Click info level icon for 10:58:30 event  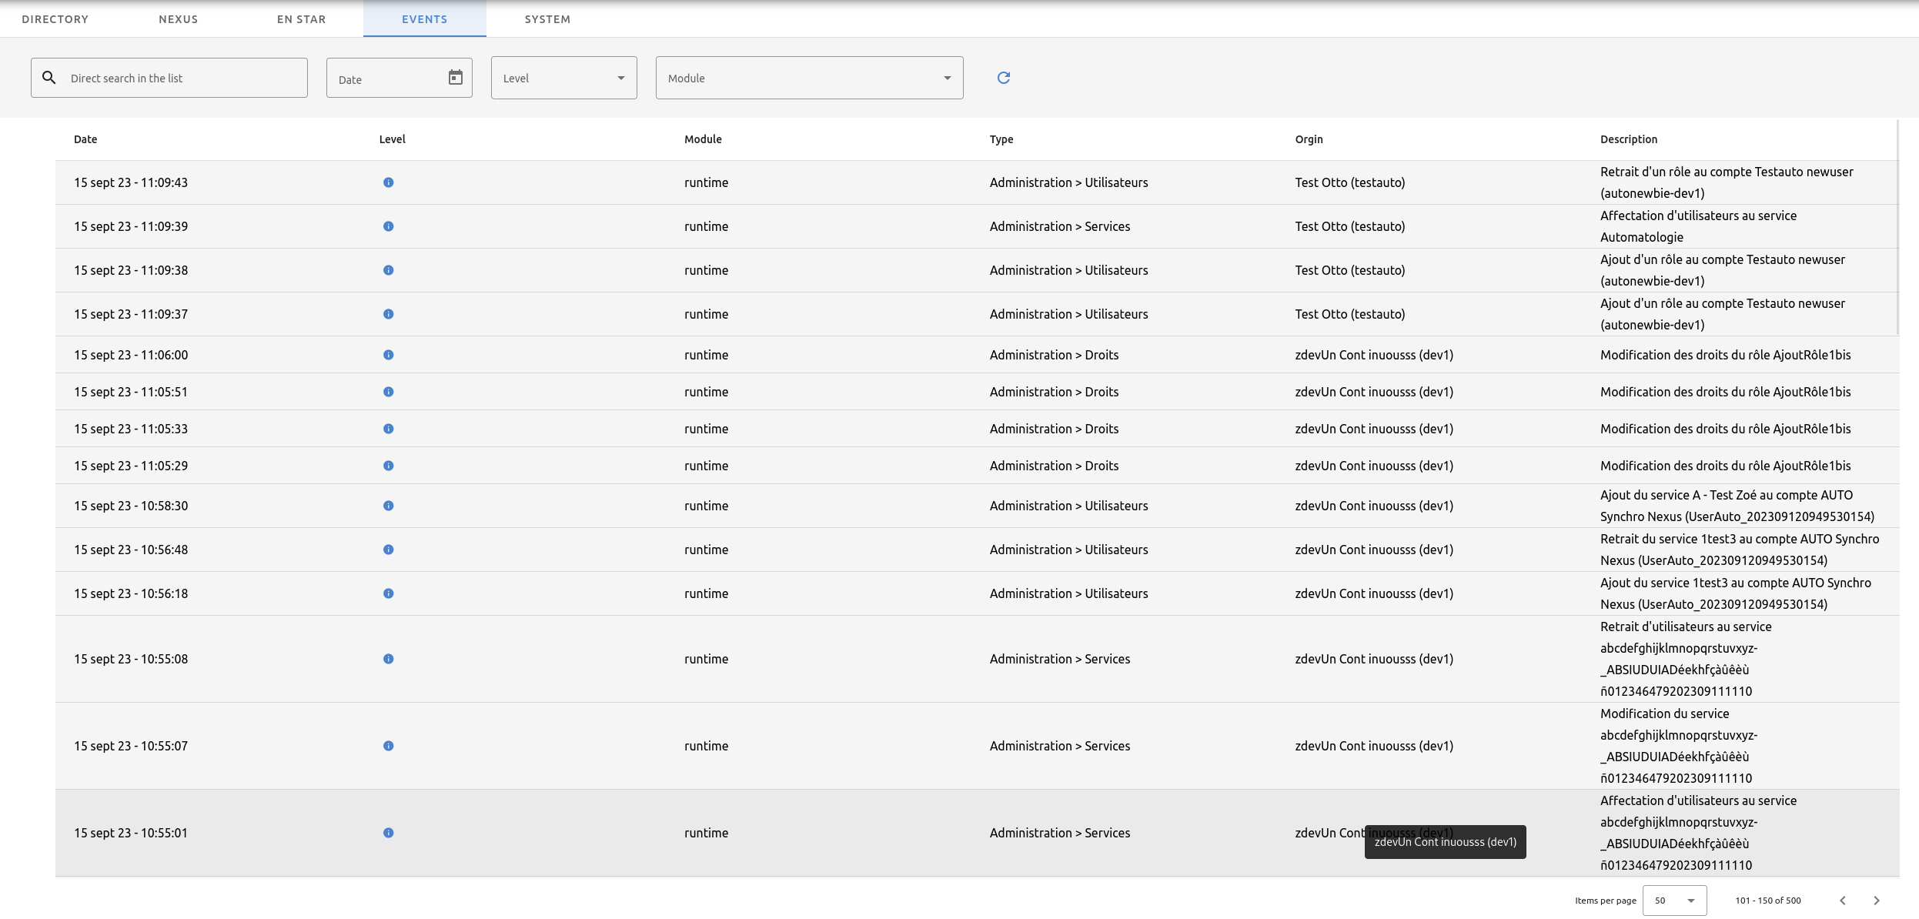coord(389,506)
